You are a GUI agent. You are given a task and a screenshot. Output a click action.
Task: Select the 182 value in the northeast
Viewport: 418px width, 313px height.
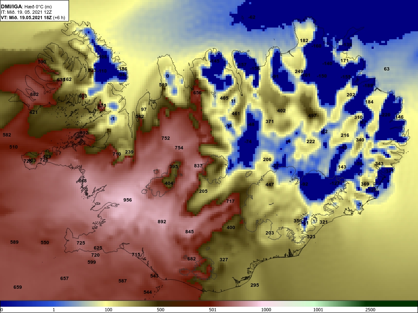304,40
